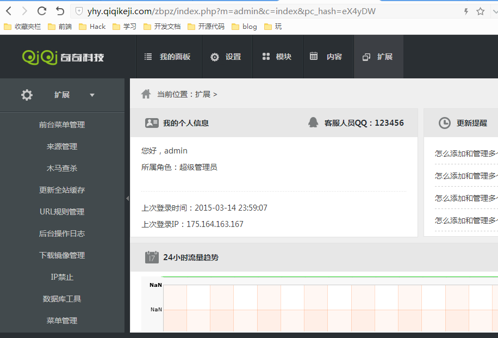498x338 pixels.
Task: Click the clock icon beside 更新提醒
Action: [x=444, y=123]
